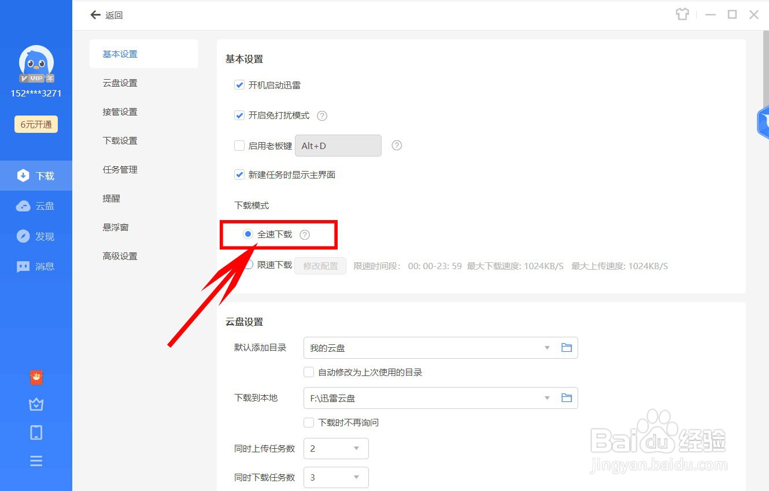Browse folder icon for 默认添加目录
This screenshot has height=491, width=769.
[x=567, y=348]
